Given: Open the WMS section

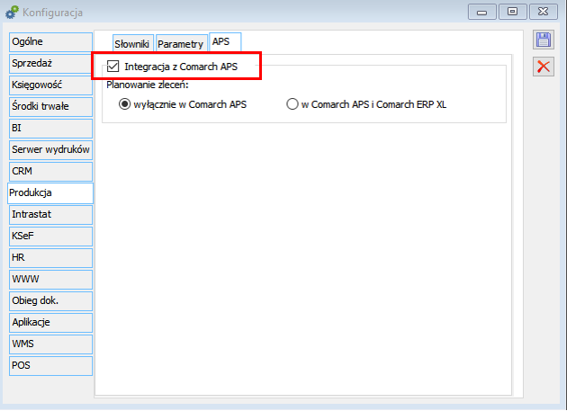Looking at the screenshot, I should [x=50, y=344].
